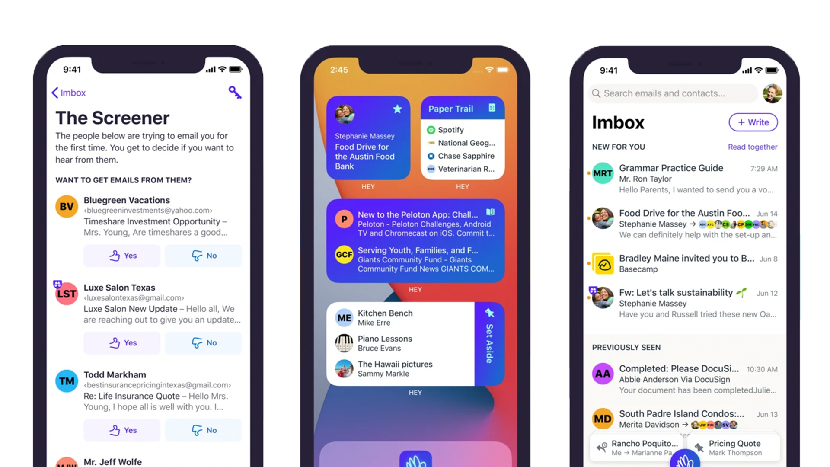Click the search/magic wand icon in Imbox
Image resolution: width=830 pixels, height=467 pixels.
click(235, 93)
